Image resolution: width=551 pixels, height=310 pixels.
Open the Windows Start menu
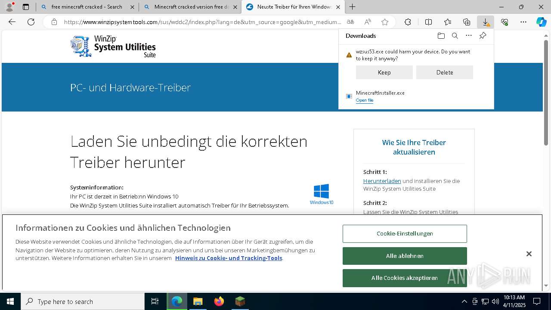pyautogui.click(x=10, y=301)
